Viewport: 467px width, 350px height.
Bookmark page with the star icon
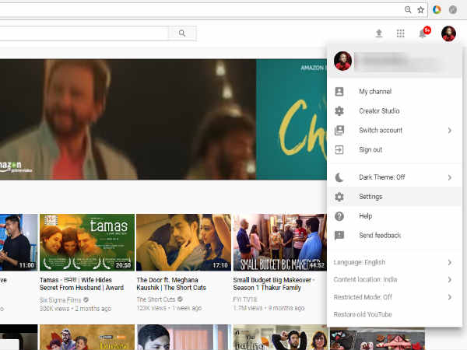pos(420,9)
